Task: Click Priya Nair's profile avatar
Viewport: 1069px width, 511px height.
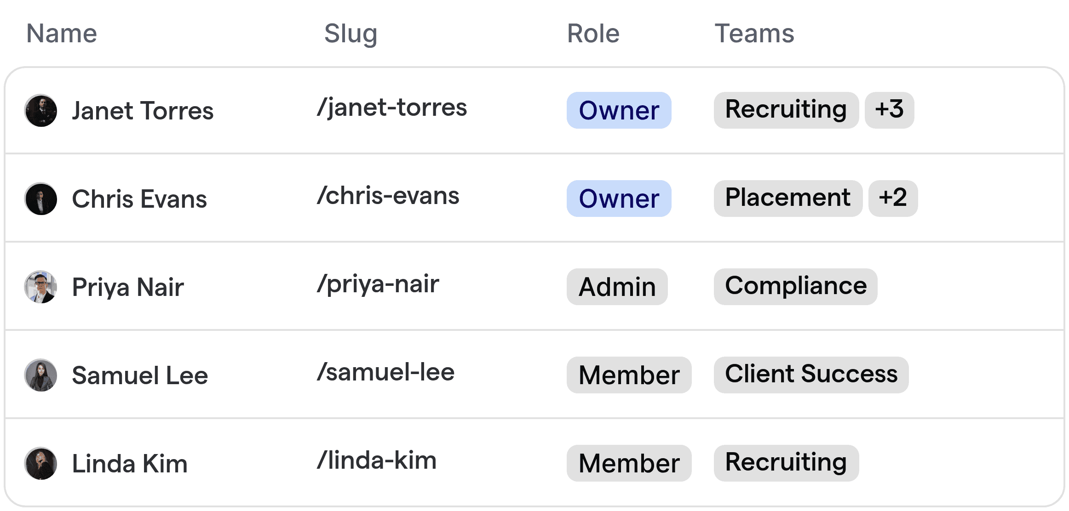Action: click(41, 287)
